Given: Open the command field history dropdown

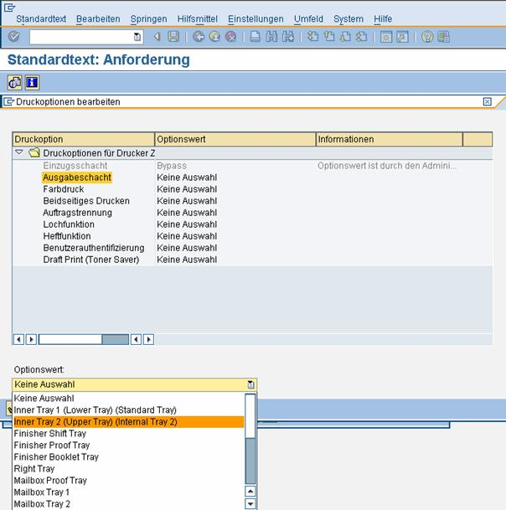Looking at the screenshot, I should (x=137, y=37).
